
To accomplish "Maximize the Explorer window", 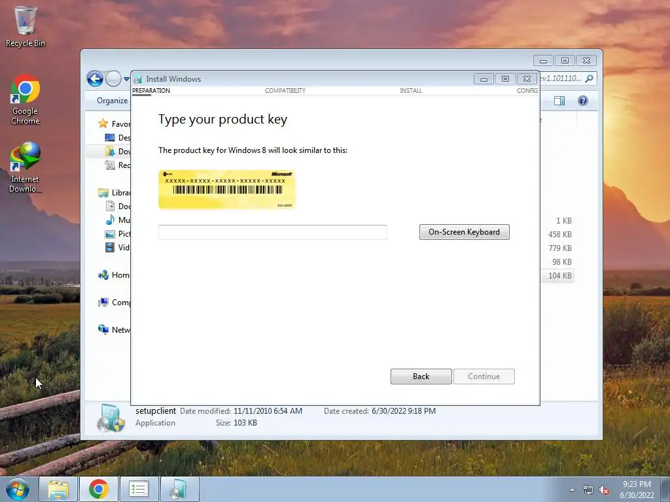I will click(x=565, y=61).
